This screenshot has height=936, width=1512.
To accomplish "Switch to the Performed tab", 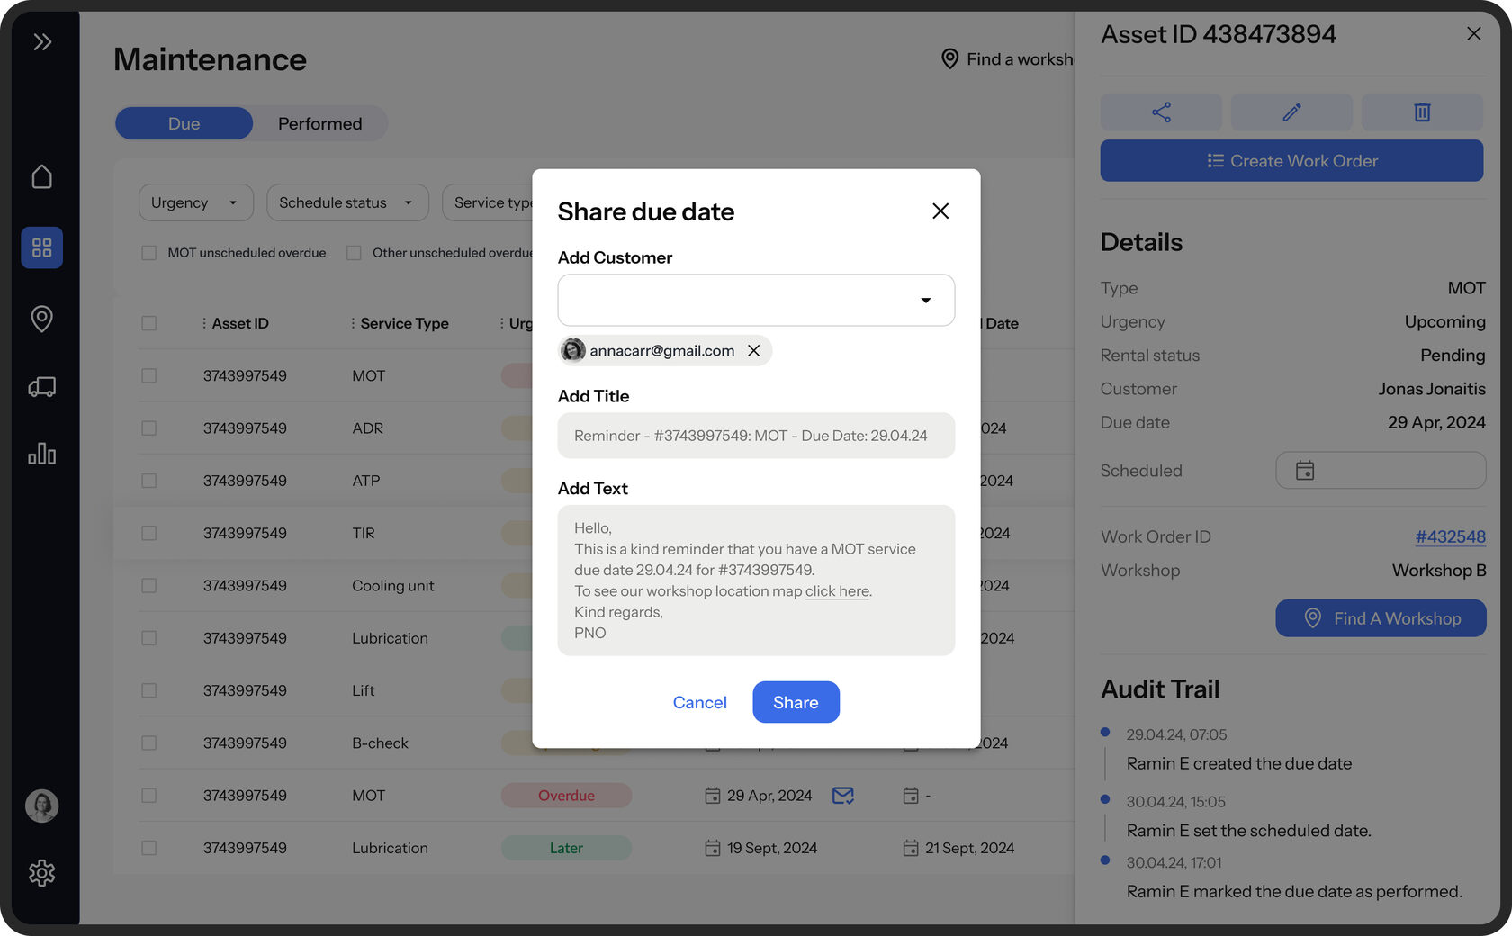I will click(319, 124).
